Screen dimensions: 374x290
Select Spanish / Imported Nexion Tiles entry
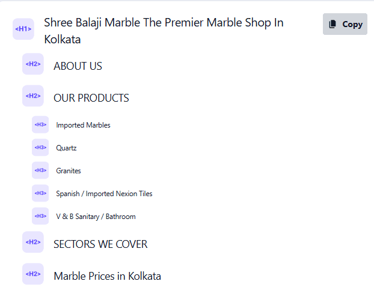(104, 194)
